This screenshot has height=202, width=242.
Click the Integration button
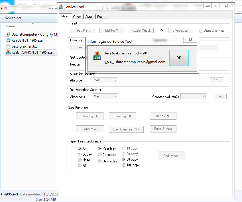pos(180,30)
